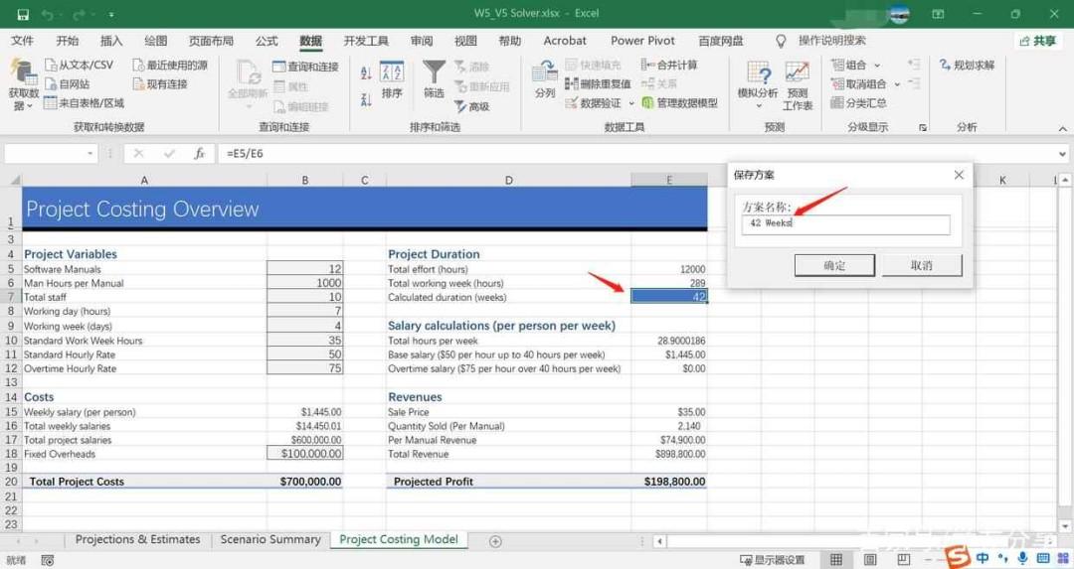Screen dimensions: 1074x569
Task: Confirm scenario with 确定 button
Action: [x=834, y=265]
